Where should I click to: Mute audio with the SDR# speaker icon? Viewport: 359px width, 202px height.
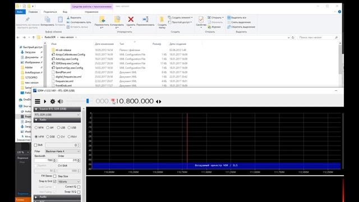(x=60, y=101)
